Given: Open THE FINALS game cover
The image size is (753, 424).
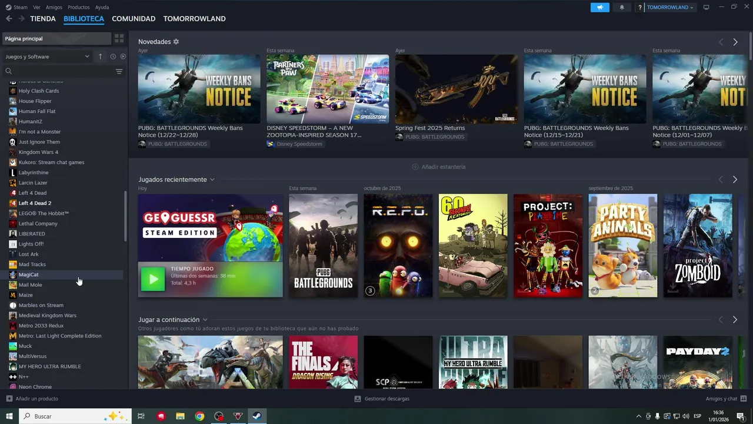Looking at the screenshot, I should click(323, 362).
